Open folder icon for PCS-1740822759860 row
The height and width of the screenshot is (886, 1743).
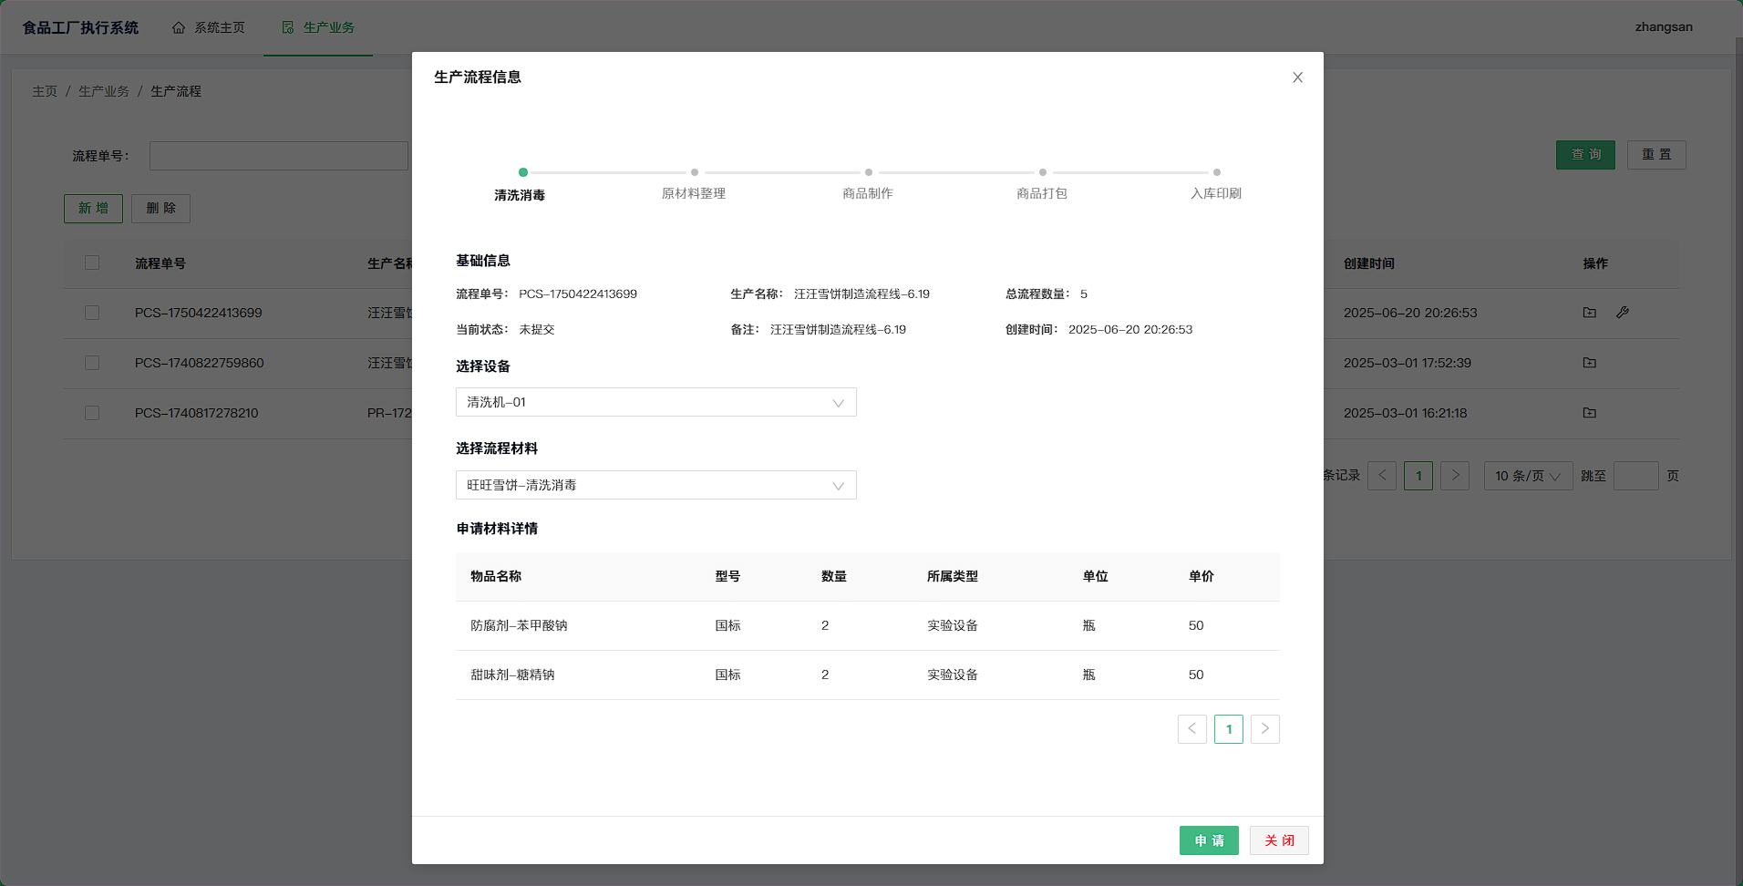(1590, 363)
